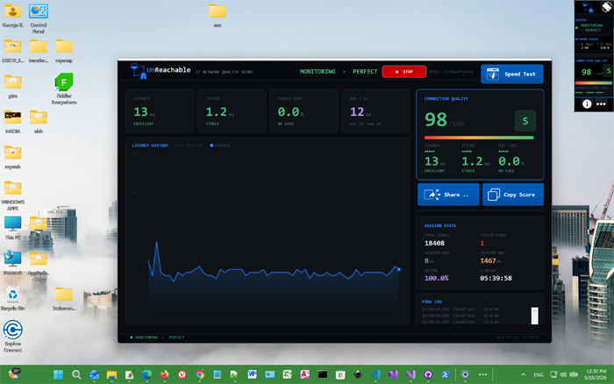Open the mini widget three-dots menu
Viewport: 614px width, 384px height.
click(x=601, y=103)
